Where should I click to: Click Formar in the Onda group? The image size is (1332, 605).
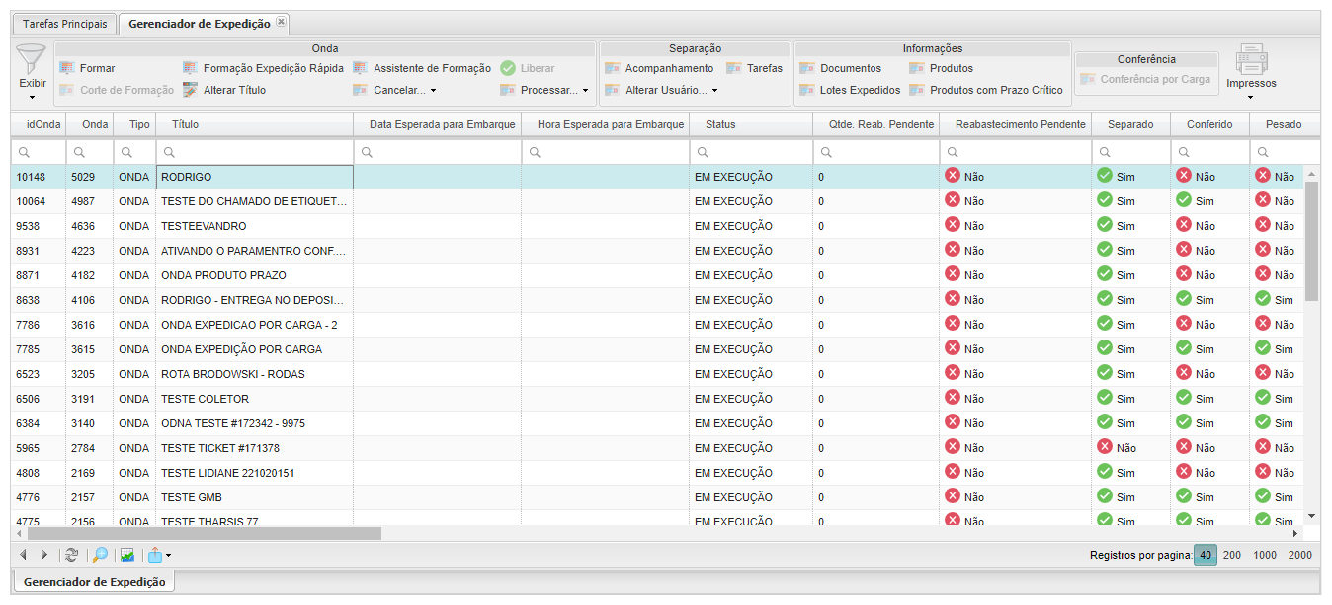tap(87, 68)
